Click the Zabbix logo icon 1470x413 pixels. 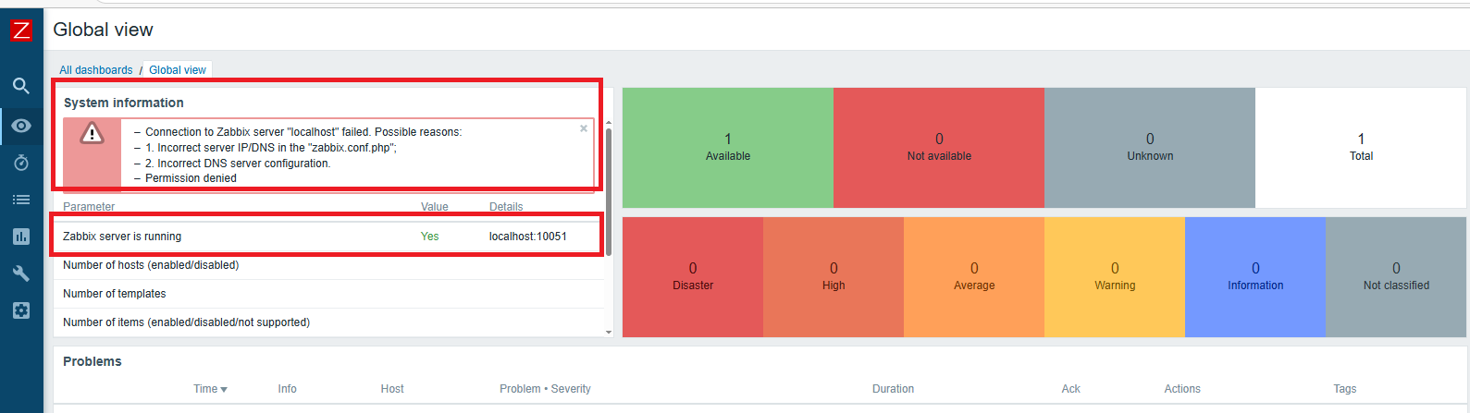coord(21,30)
